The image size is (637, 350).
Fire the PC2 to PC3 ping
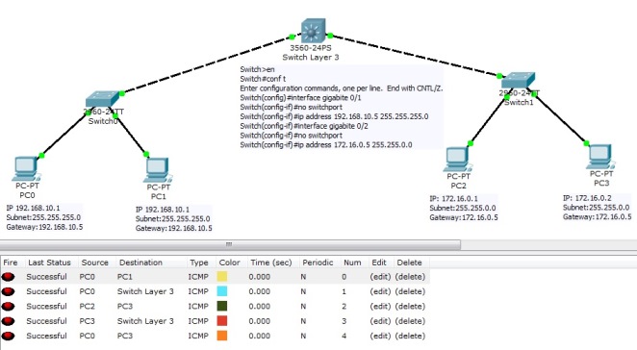8,307
